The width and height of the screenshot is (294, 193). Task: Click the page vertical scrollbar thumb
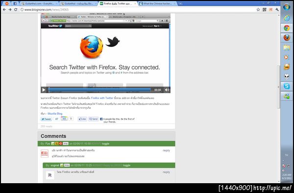click(x=278, y=87)
